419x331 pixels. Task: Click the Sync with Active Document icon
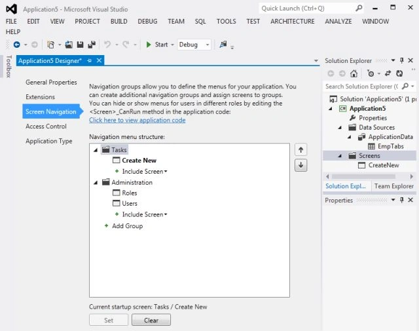coord(388,73)
